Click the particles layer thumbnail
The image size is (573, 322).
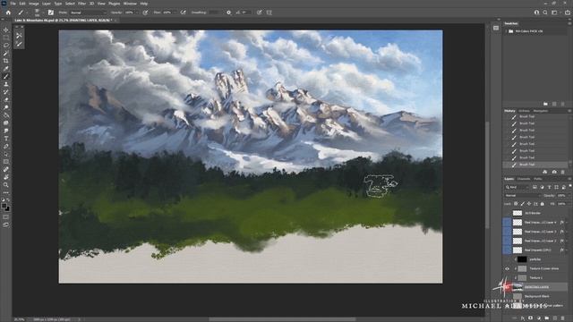[x=522, y=259]
